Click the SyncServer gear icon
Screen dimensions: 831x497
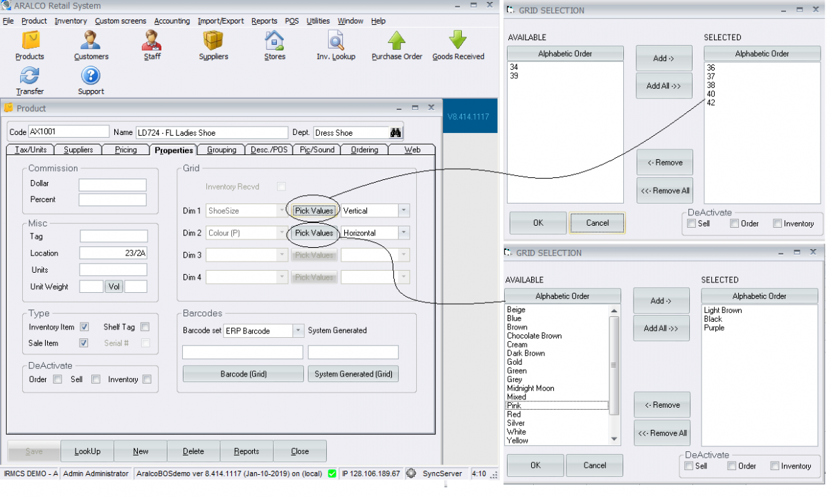point(411,473)
